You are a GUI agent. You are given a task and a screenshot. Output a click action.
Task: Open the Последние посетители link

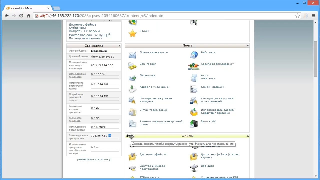85,38
